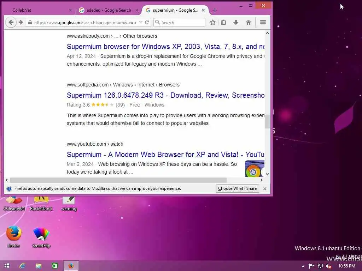
Task: Click the vertical scrollbar thumb
Action: coord(267,121)
